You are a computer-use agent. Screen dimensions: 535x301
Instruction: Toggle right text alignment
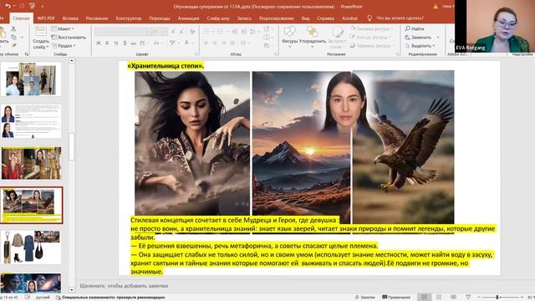[224, 43]
